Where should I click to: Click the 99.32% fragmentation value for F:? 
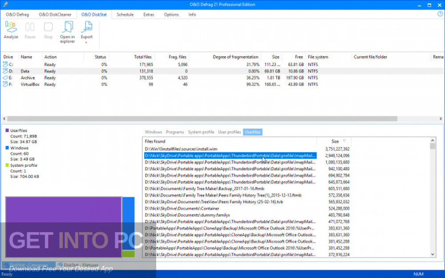pyautogui.click(x=253, y=84)
